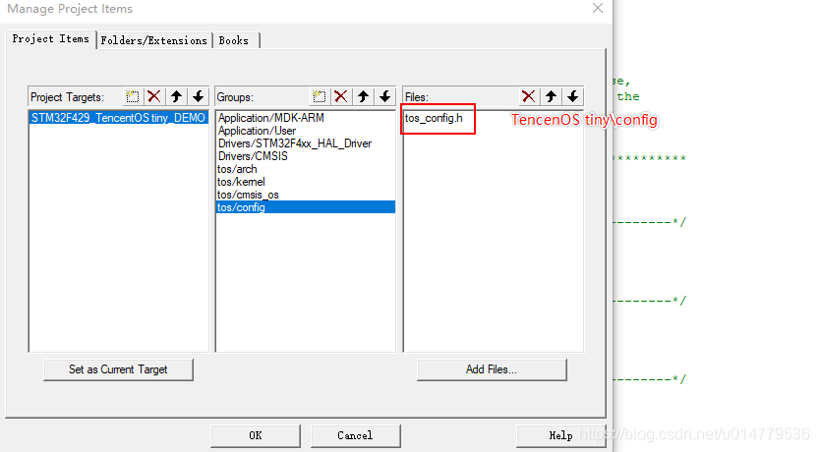Click Set as Current Target button
Image resolution: width=819 pixels, height=452 pixels.
pyautogui.click(x=118, y=369)
